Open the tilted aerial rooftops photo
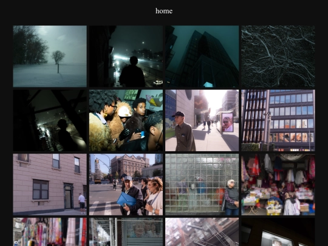This screenshot has width=328, height=246. (202, 232)
